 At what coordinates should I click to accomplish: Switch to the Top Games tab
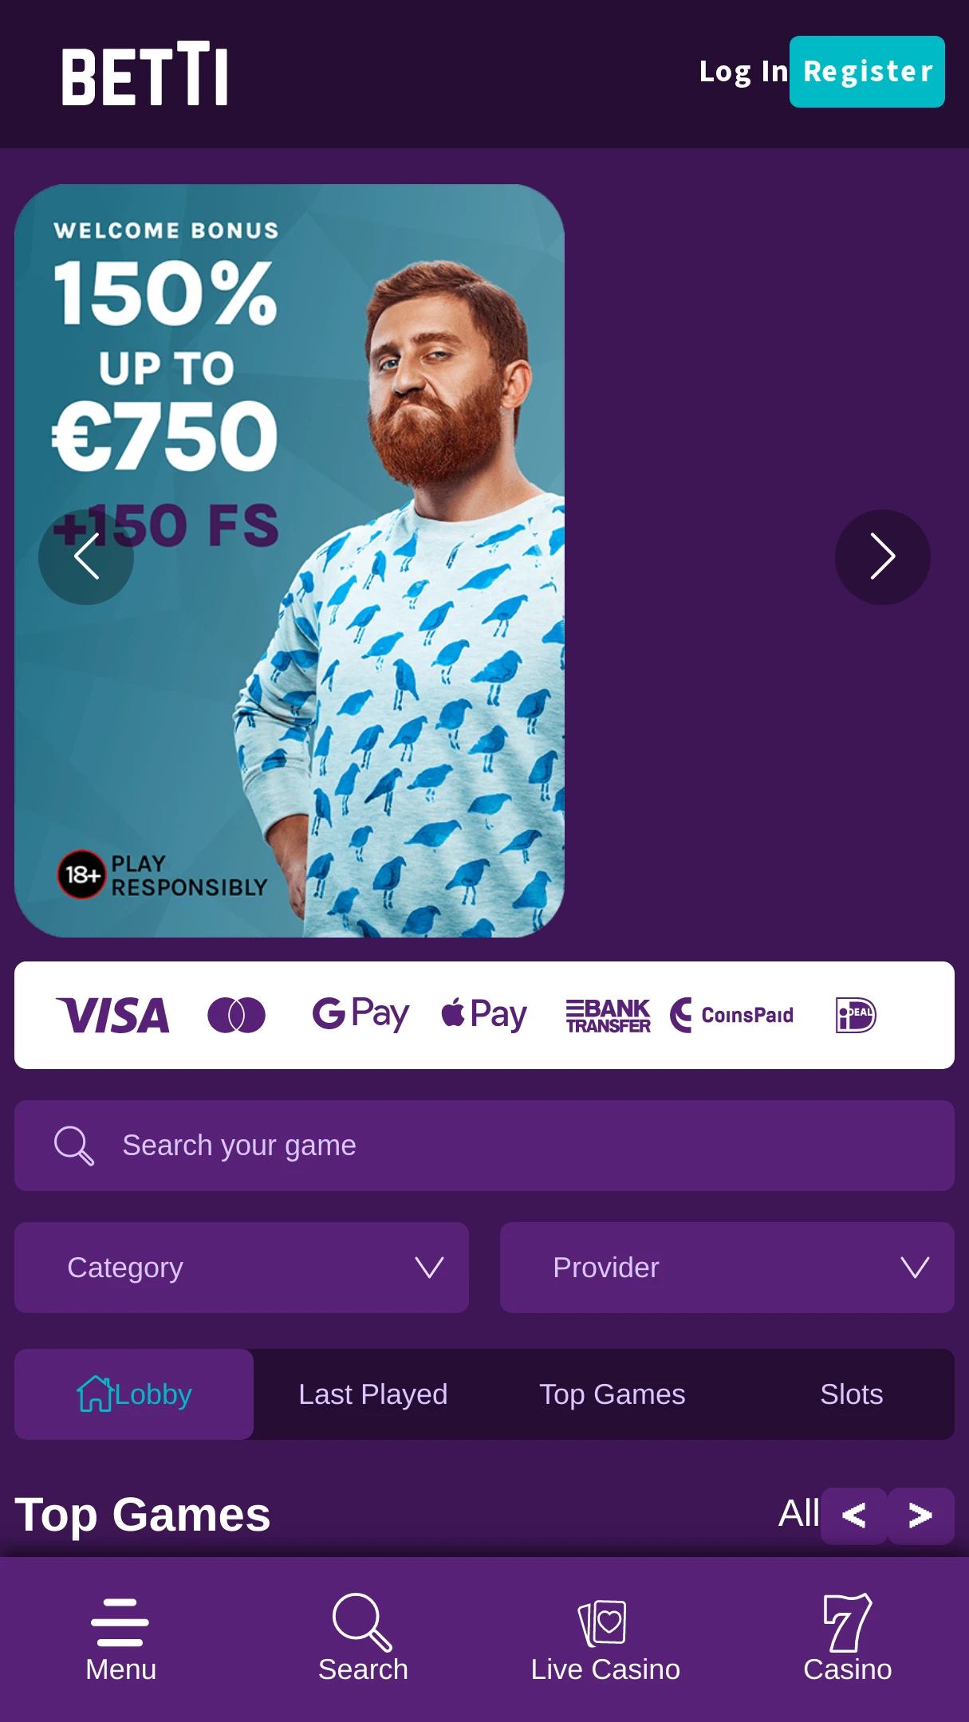[x=612, y=1394]
